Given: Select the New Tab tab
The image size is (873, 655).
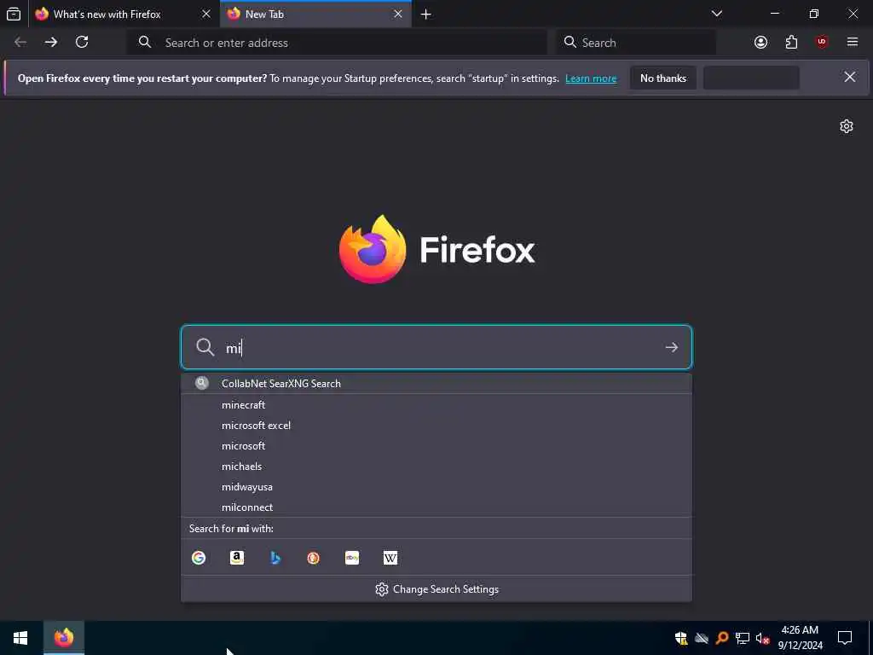Looking at the screenshot, I should pyautogui.click(x=315, y=14).
